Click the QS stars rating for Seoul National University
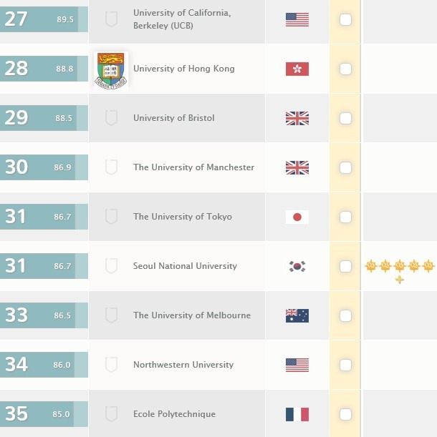437x437 pixels. coord(400,271)
